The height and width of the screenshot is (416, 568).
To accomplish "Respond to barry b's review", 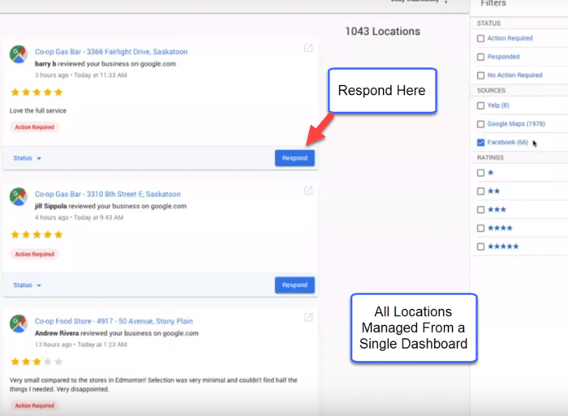I will click(295, 158).
